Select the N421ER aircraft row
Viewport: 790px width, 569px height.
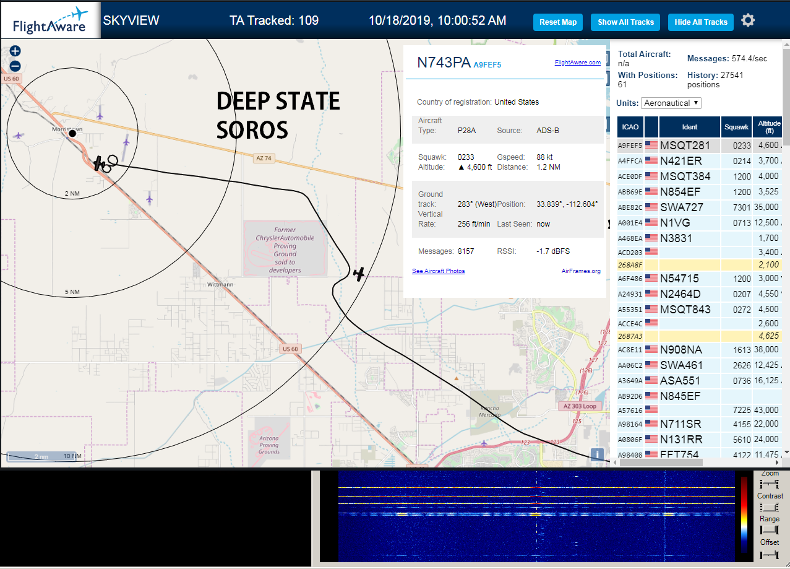pos(700,161)
